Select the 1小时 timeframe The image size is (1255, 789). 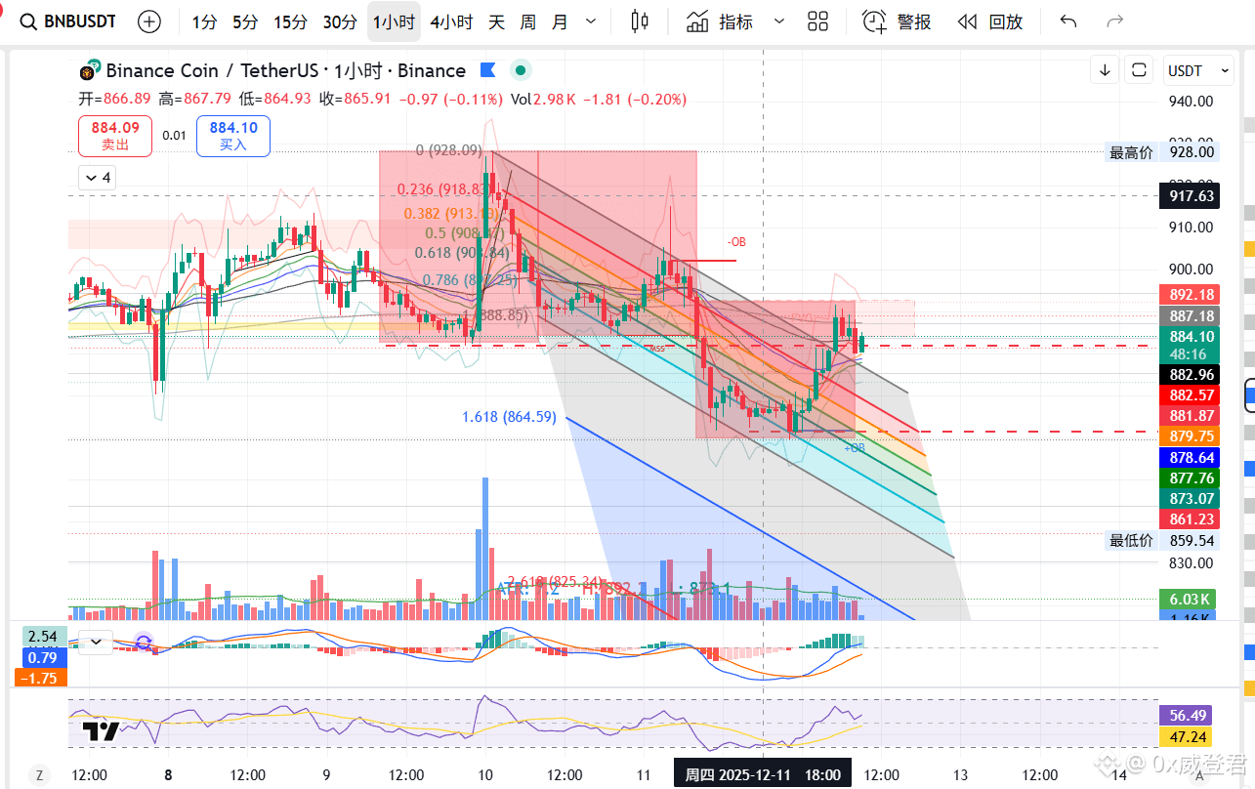point(394,21)
